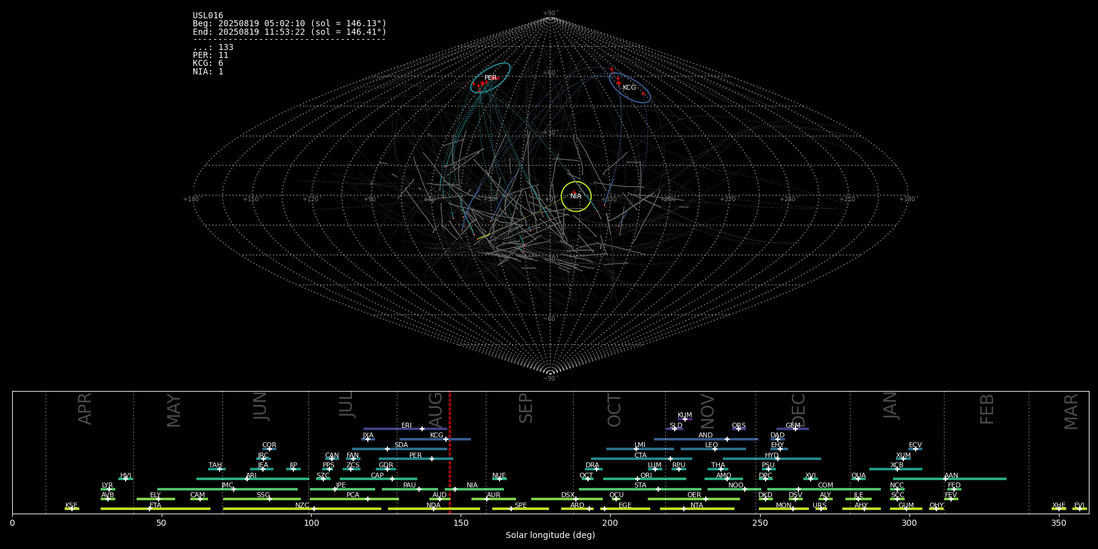Click the PER shower bar in timeline
Image resolution: width=1098 pixels, height=549 pixels.
click(x=416, y=459)
